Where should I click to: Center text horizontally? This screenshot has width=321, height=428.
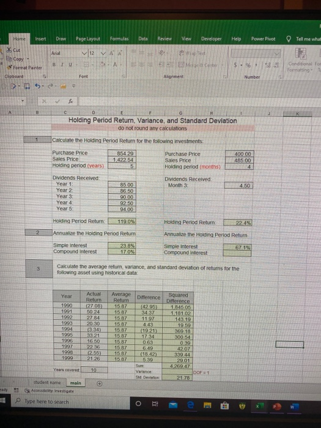(x=142, y=65)
